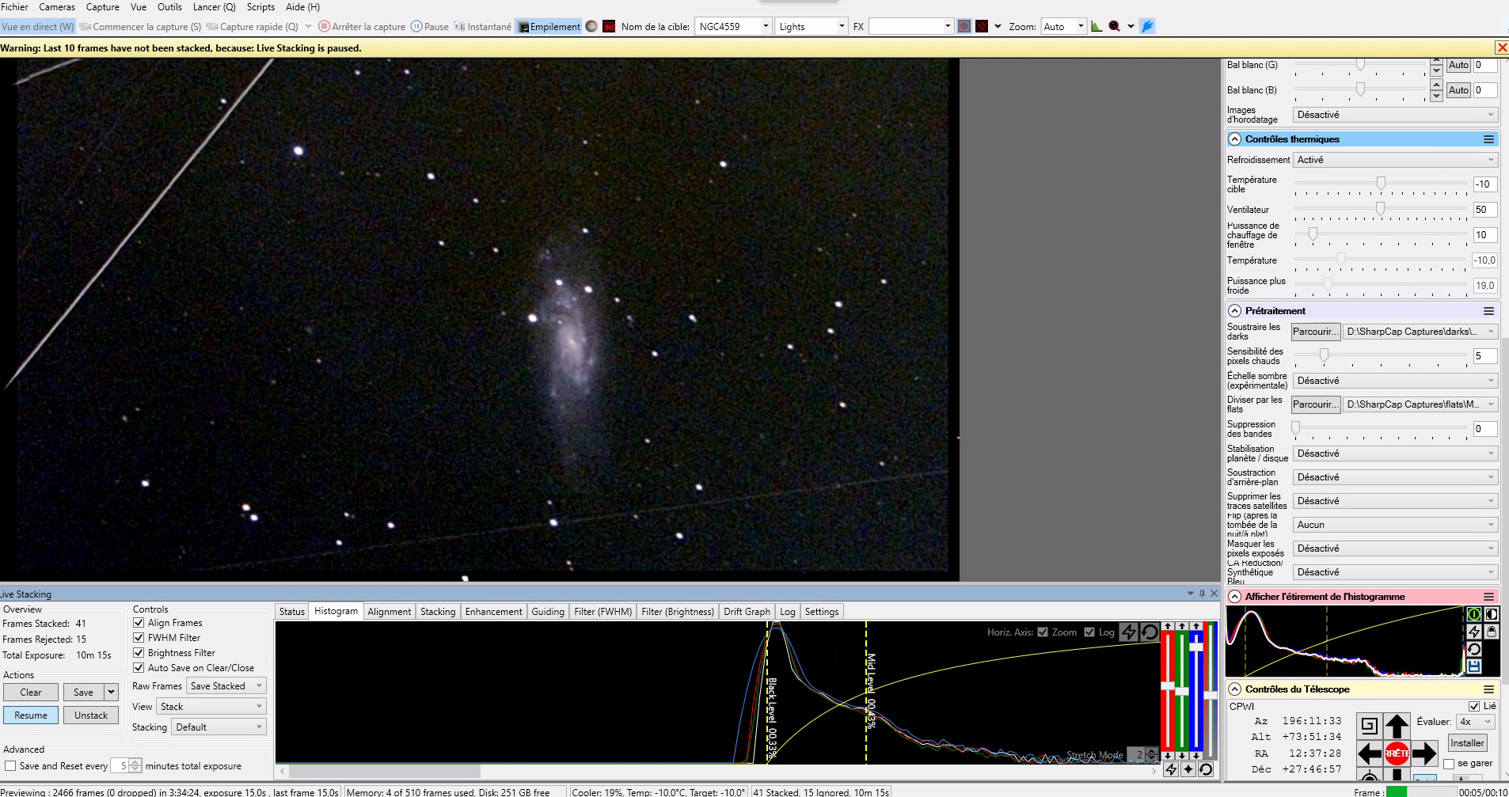
Task: Click the telescope move left arrow
Action: (1370, 753)
